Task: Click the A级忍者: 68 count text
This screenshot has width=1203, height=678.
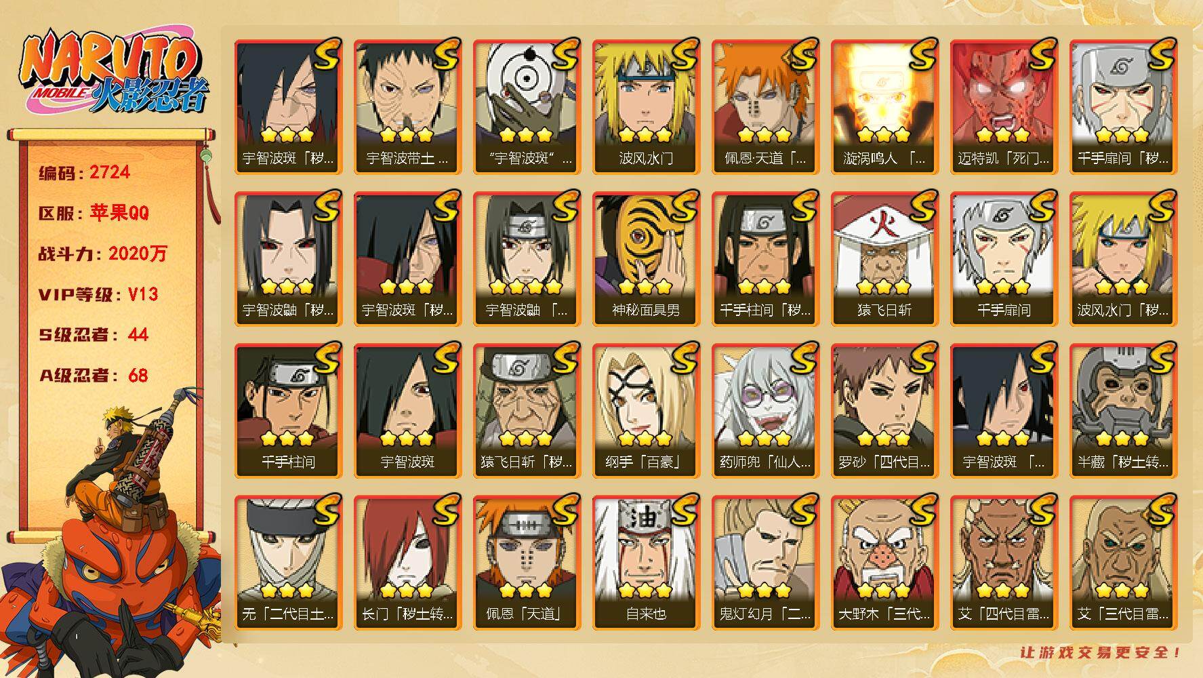Action: 94,375
